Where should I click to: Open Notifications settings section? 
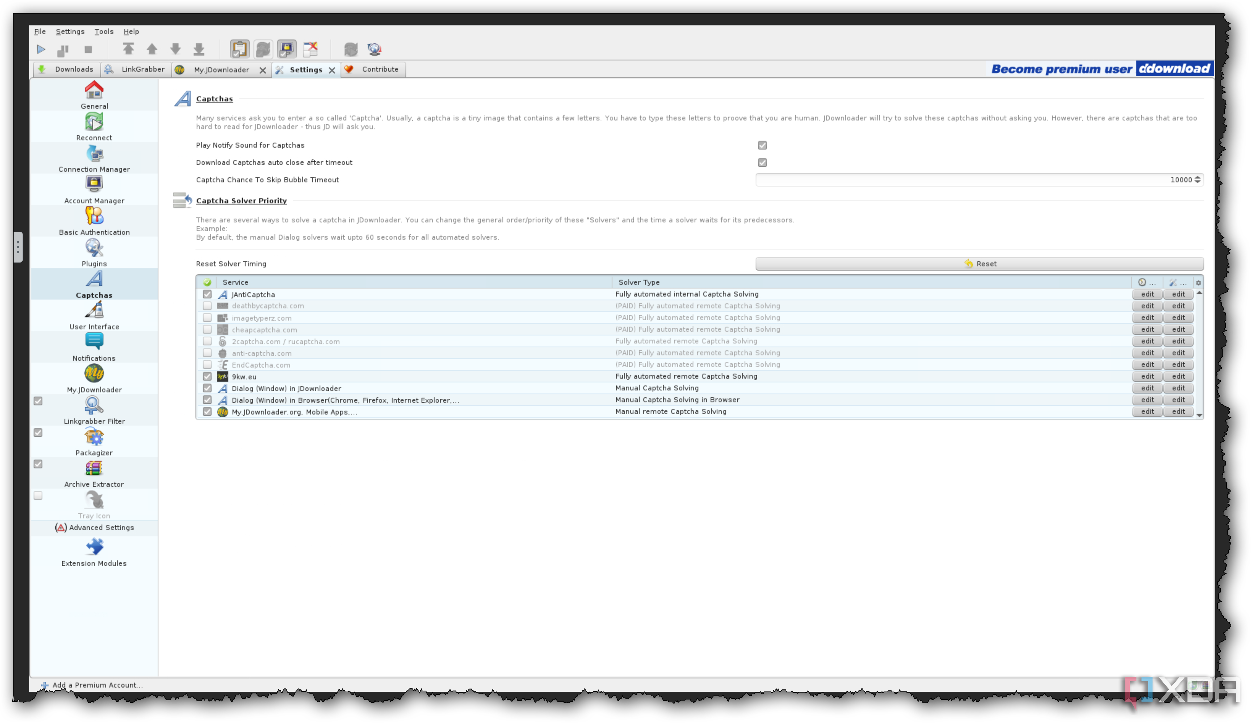click(95, 347)
